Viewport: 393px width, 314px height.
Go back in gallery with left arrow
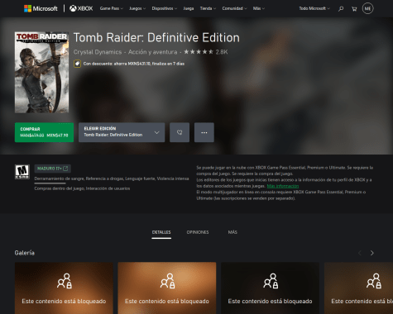point(360,253)
